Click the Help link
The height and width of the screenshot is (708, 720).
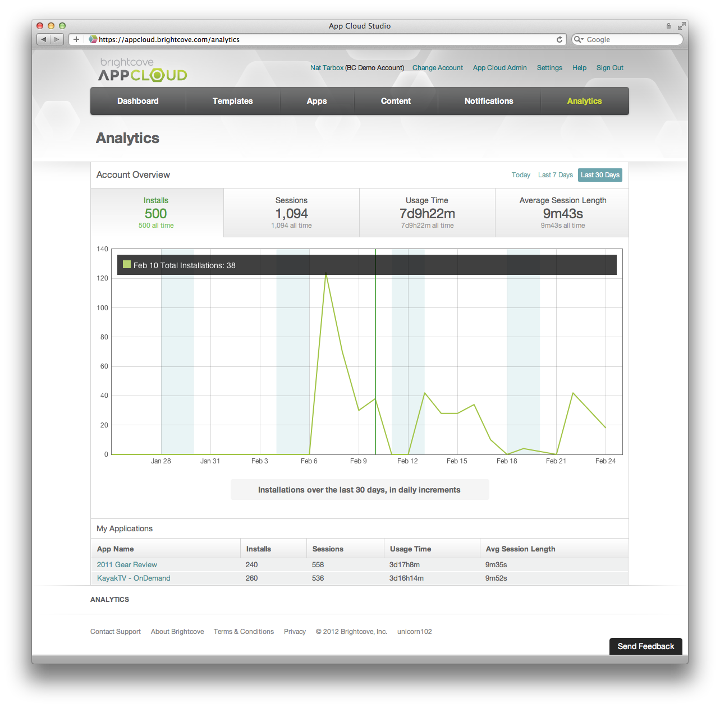(579, 68)
